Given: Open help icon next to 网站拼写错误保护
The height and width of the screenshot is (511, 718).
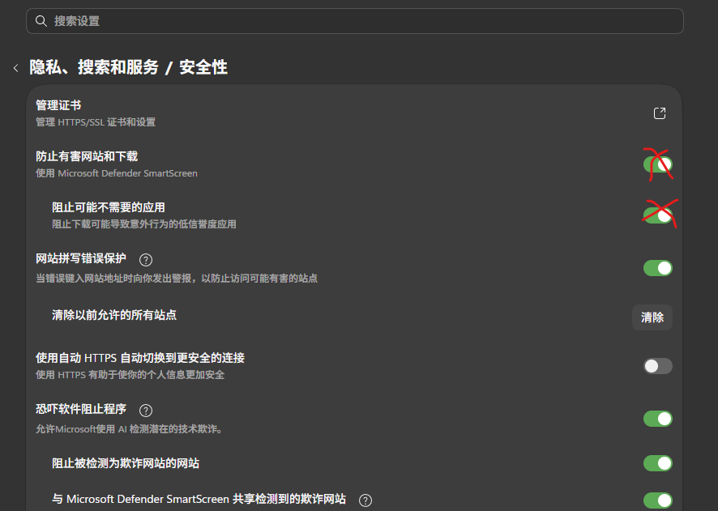Looking at the screenshot, I should pos(146,260).
